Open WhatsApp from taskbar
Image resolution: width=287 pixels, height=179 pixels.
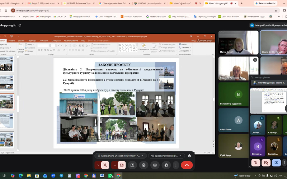point(110,176)
